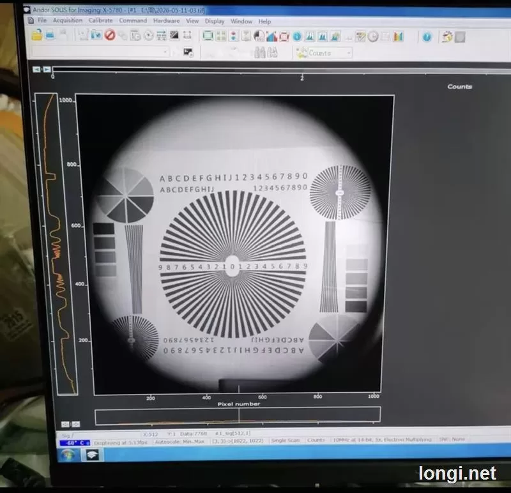Click the Open file folder icon
Image resolution: width=511 pixels, height=493 pixels.
pyautogui.click(x=37, y=34)
